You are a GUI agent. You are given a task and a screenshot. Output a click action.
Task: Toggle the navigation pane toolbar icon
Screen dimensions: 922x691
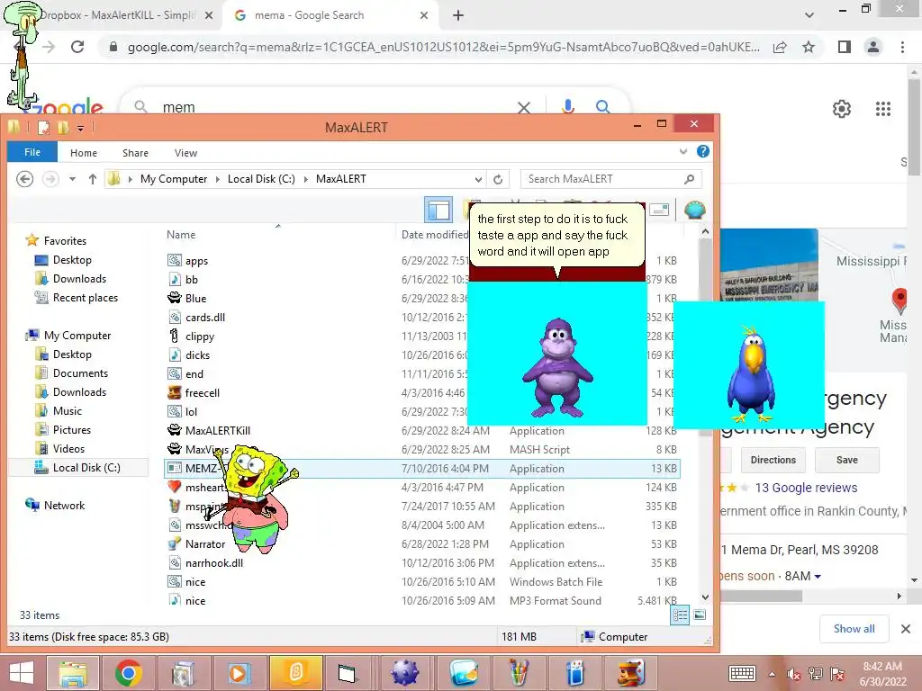click(x=438, y=210)
